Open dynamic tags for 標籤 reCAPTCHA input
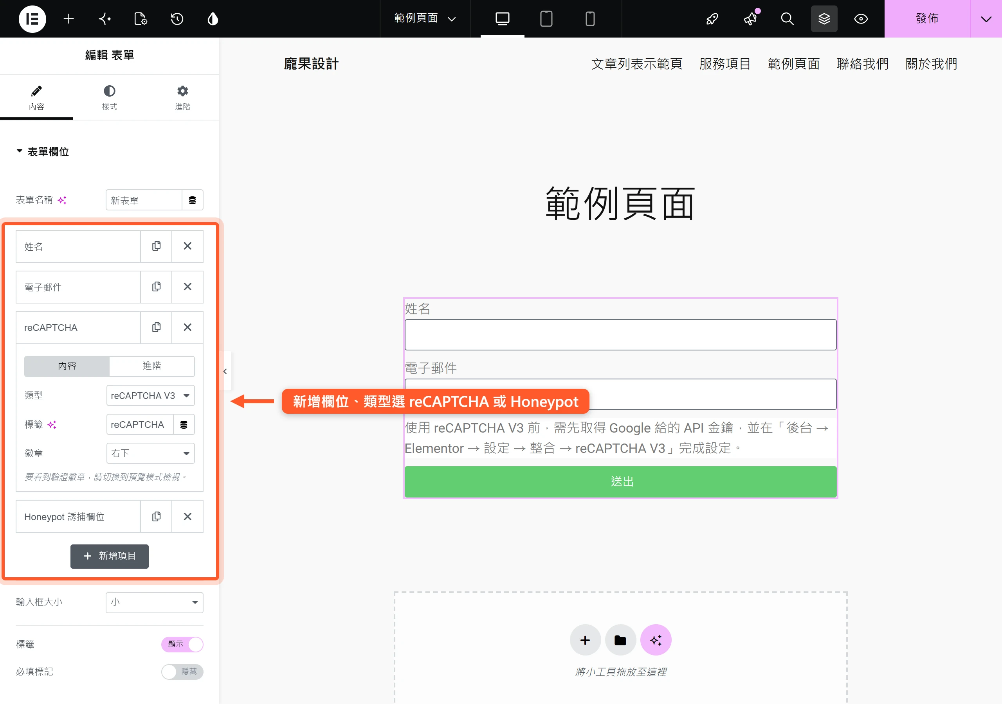This screenshot has height=704, width=1002. pos(184,425)
